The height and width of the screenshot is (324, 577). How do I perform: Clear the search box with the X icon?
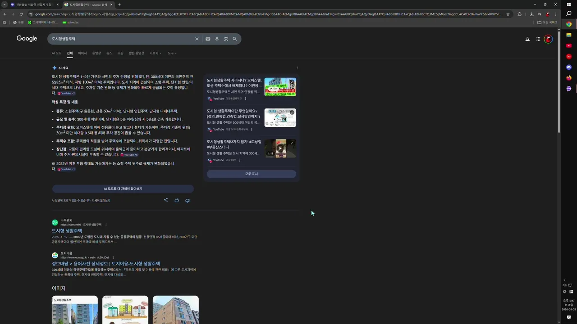pyautogui.click(x=197, y=39)
